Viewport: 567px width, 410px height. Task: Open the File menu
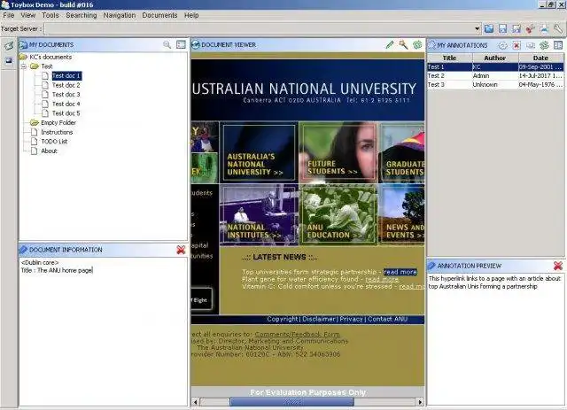[x=9, y=15]
